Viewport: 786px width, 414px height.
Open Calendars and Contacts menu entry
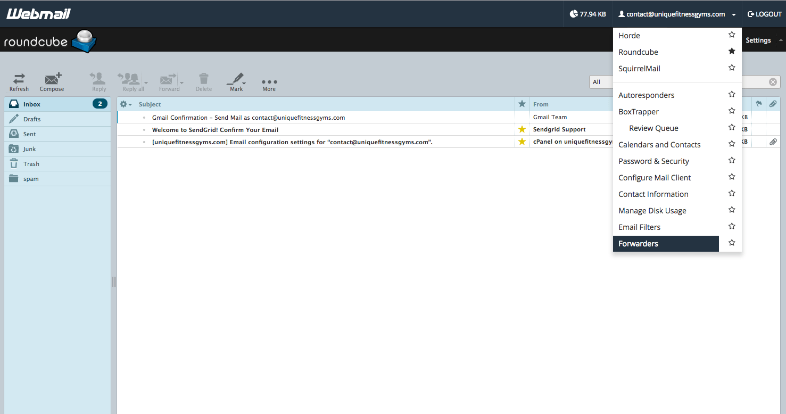(666, 145)
